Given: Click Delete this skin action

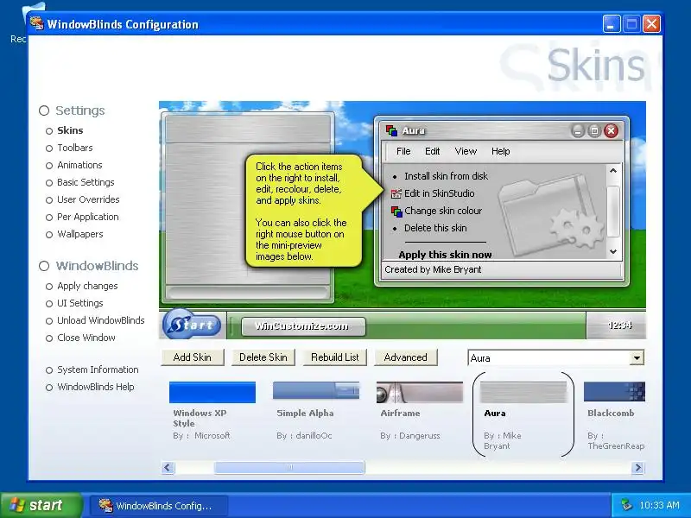Looking at the screenshot, I should [x=435, y=228].
